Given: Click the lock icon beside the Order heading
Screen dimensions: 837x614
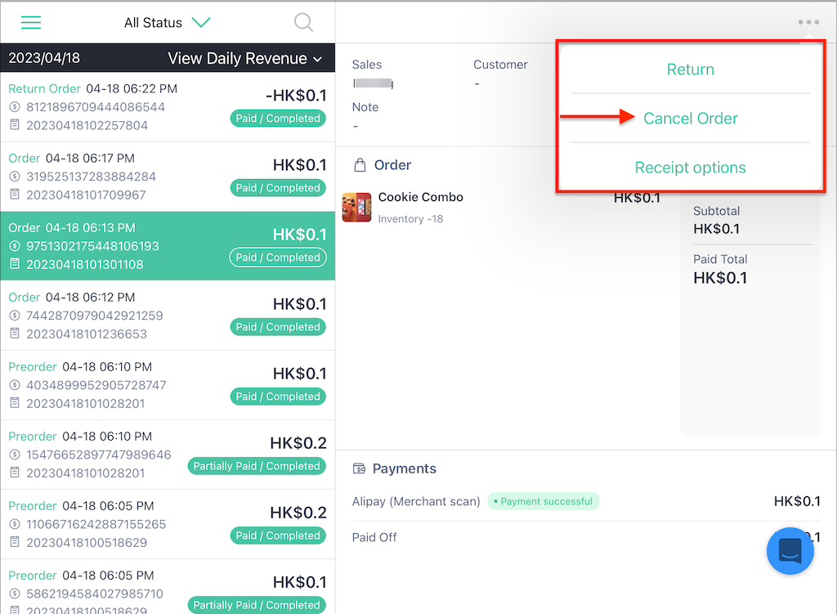Looking at the screenshot, I should click(360, 164).
